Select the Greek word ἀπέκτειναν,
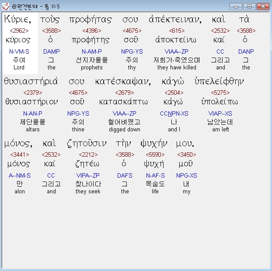The image size is (272, 271). pyautogui.click(x=175, y=19)
